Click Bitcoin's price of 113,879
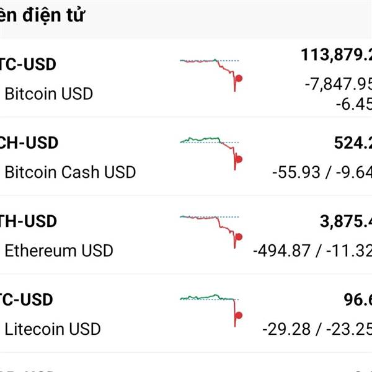The width and height of the screenshot is (372, 372). pos(336,55)
